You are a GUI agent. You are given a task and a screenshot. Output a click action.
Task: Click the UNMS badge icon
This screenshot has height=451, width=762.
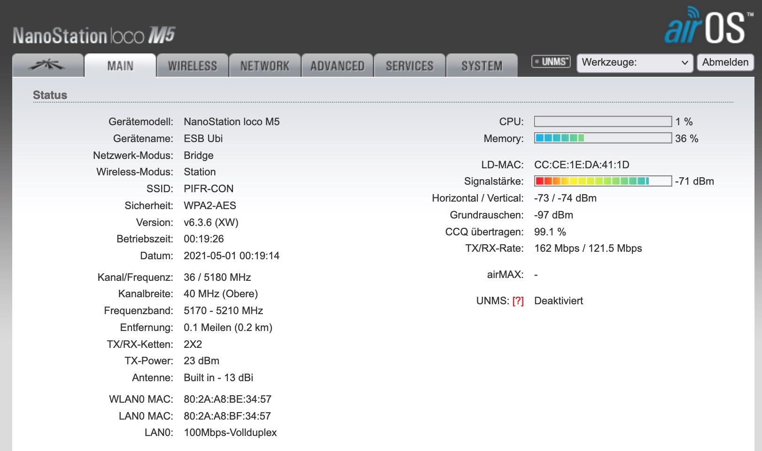click(551, 62)
